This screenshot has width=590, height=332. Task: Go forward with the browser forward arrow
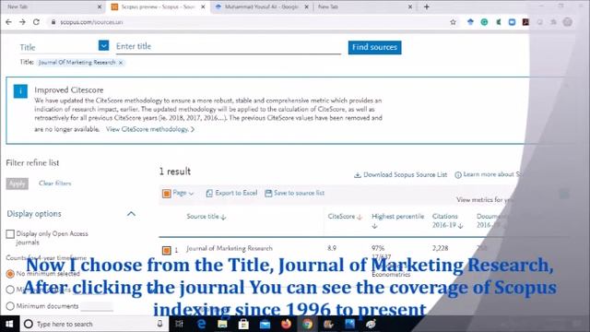coord(22,22)
